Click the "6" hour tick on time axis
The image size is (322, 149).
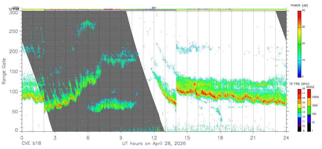pos(88,138)
